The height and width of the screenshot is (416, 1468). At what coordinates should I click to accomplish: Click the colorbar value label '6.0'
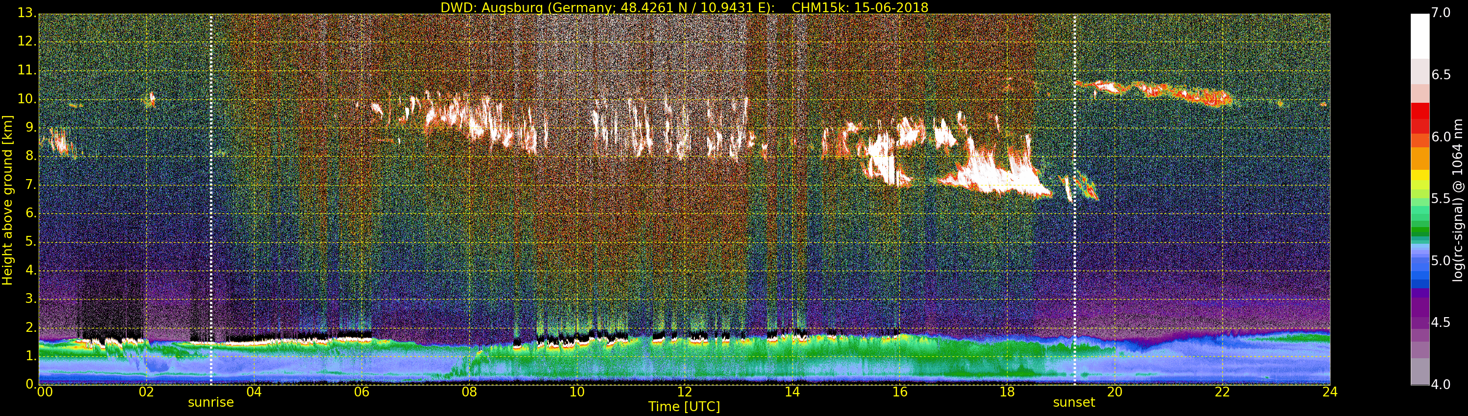1441,137
